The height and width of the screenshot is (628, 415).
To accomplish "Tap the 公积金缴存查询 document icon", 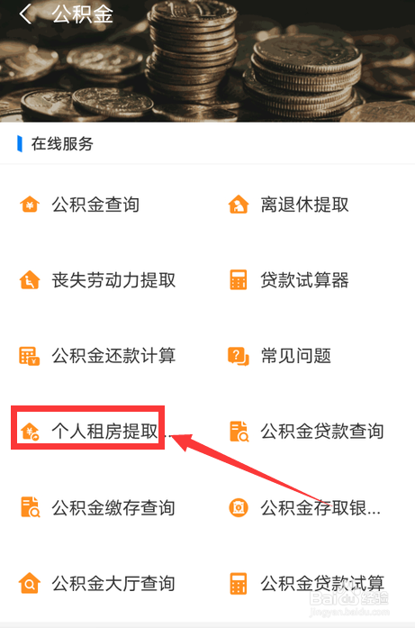I will pos(30,507).
